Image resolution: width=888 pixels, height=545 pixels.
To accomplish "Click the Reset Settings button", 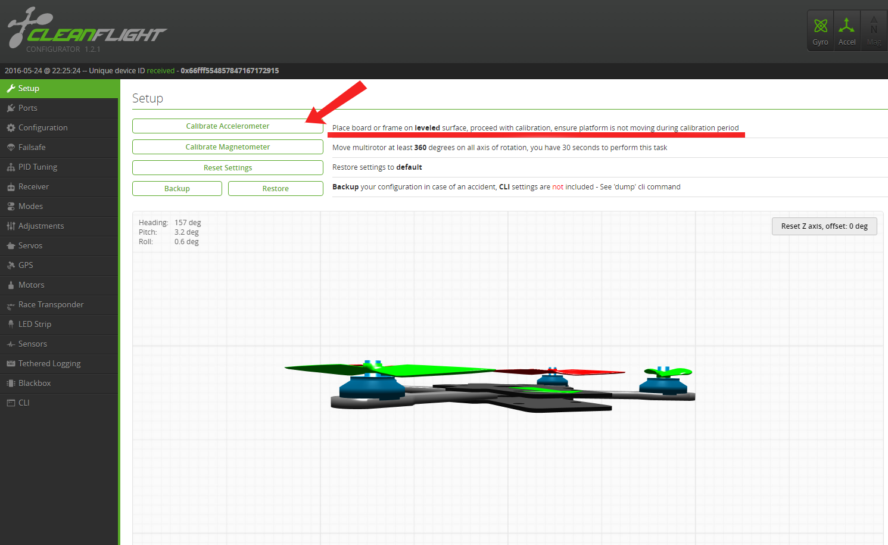I will (x=228, y=168).
